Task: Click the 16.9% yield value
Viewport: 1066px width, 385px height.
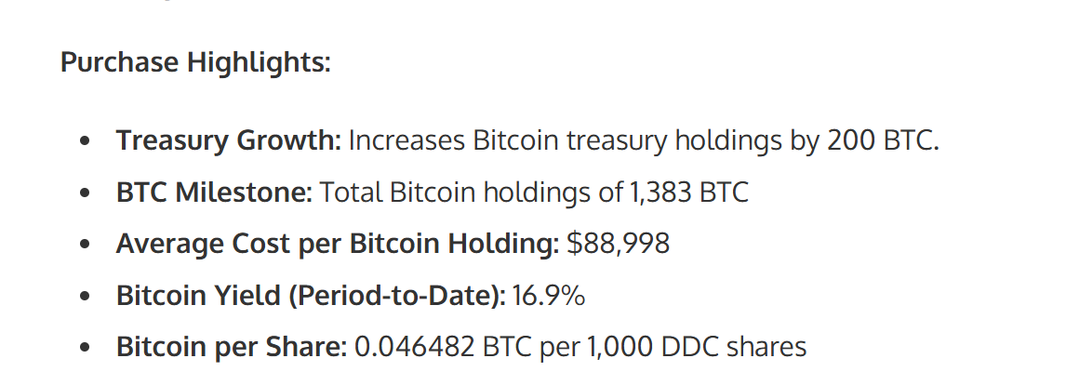Action: 549,296
